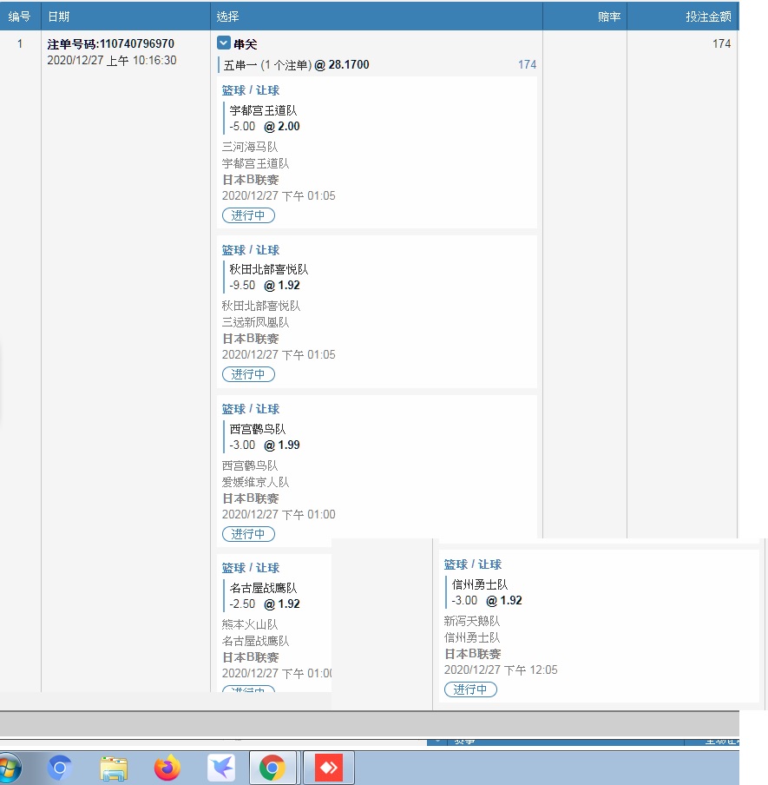Click 五串一 (1 个注单) @ 28.1700 line
768x785 pixels.
[296, 64]
